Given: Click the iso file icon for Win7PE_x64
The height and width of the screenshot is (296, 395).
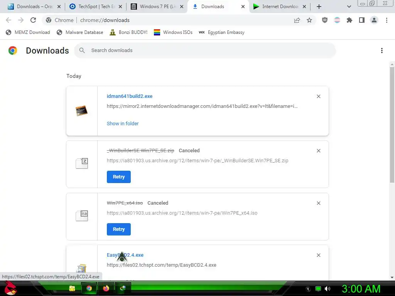Looking at the screenshot, I should (82, 216).
